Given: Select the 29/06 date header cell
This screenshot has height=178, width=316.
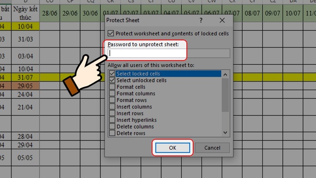Looking at the screenshot, I should click(70, 13).
